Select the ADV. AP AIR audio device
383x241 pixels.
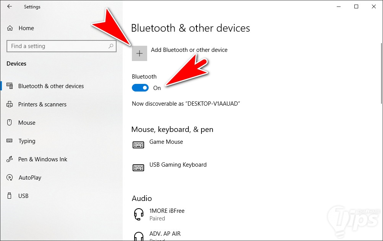point(165,234)
